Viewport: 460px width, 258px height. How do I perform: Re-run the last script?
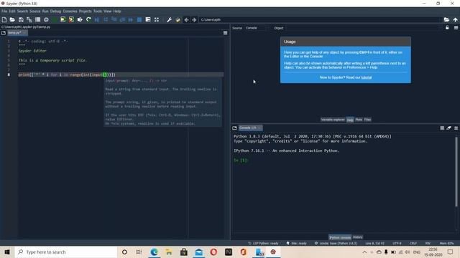click(88, 19)
